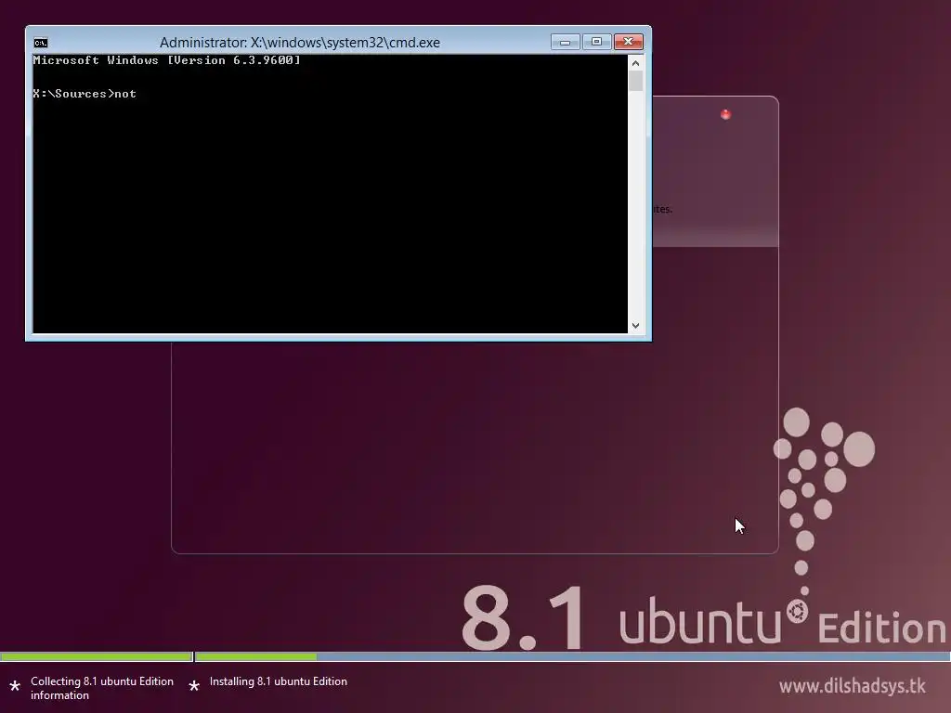Click the 'Installing 8.1 ubuntu Edition' step label
Image resolution: width=951 pixels, height=713 pixels.
[279, 681]
